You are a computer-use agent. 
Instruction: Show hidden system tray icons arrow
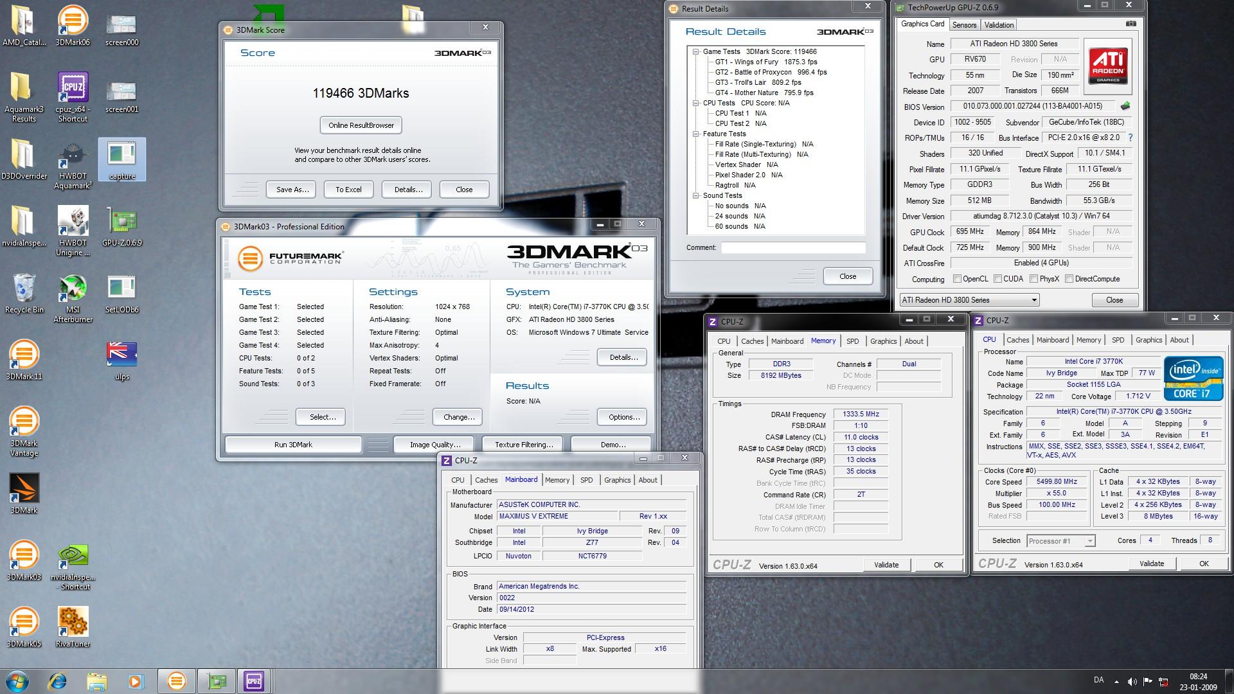pyautogui.click(x=1116, y=682)
